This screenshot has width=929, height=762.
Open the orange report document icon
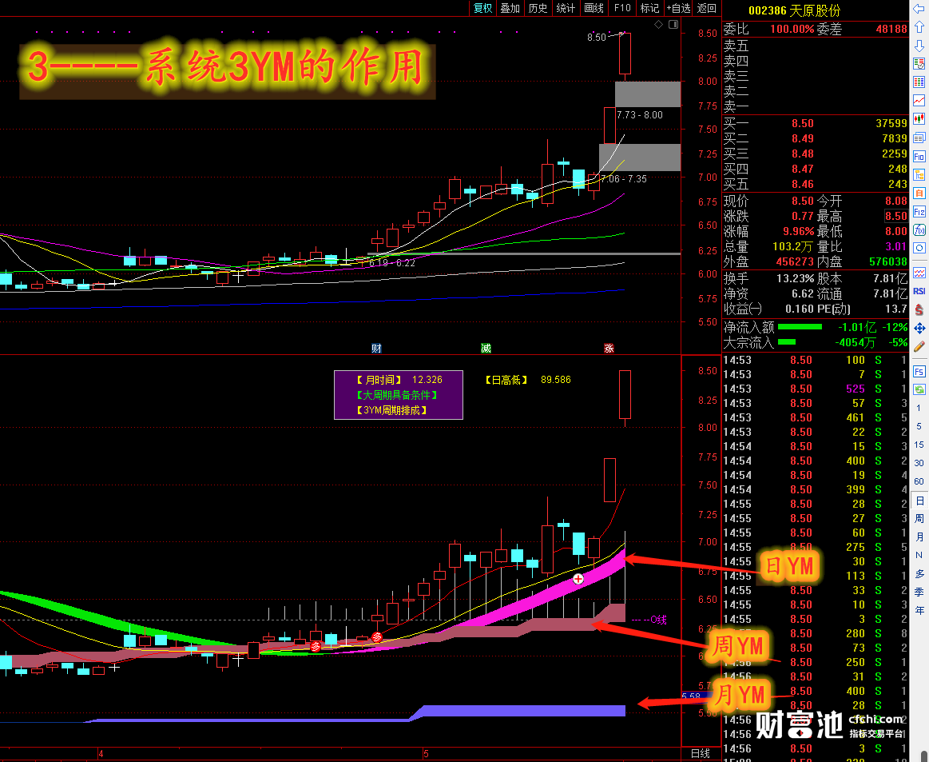click(919, 193)
